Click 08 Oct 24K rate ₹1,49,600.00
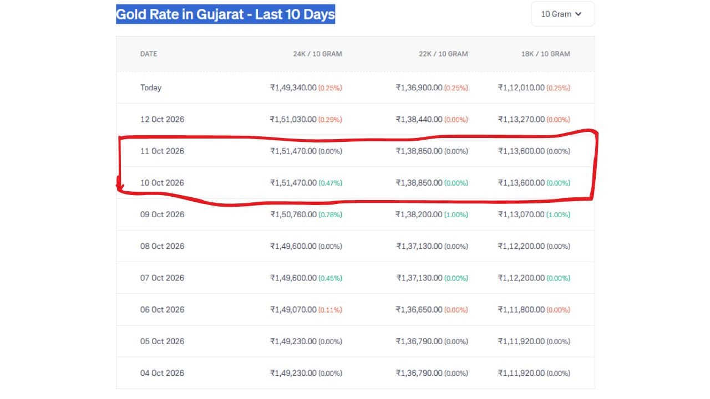 click(293, 246)
